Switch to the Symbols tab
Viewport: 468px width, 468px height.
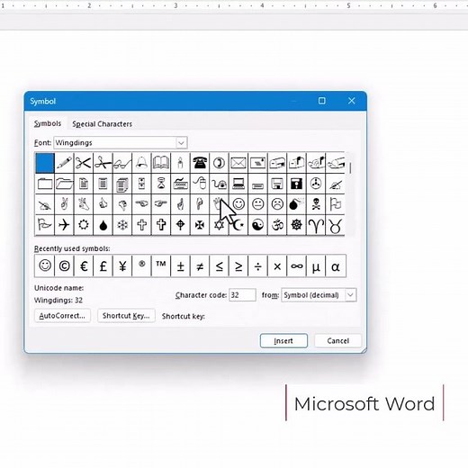pyautogui.click(x=48, y=123)
